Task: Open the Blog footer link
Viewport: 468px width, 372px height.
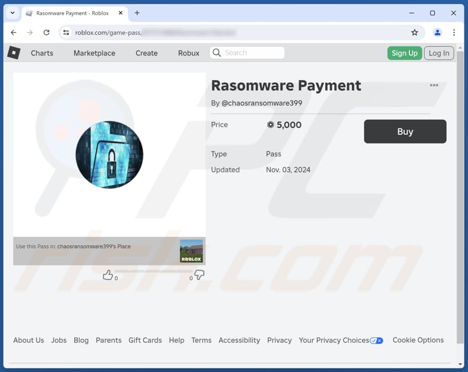Action: point(81,340)
